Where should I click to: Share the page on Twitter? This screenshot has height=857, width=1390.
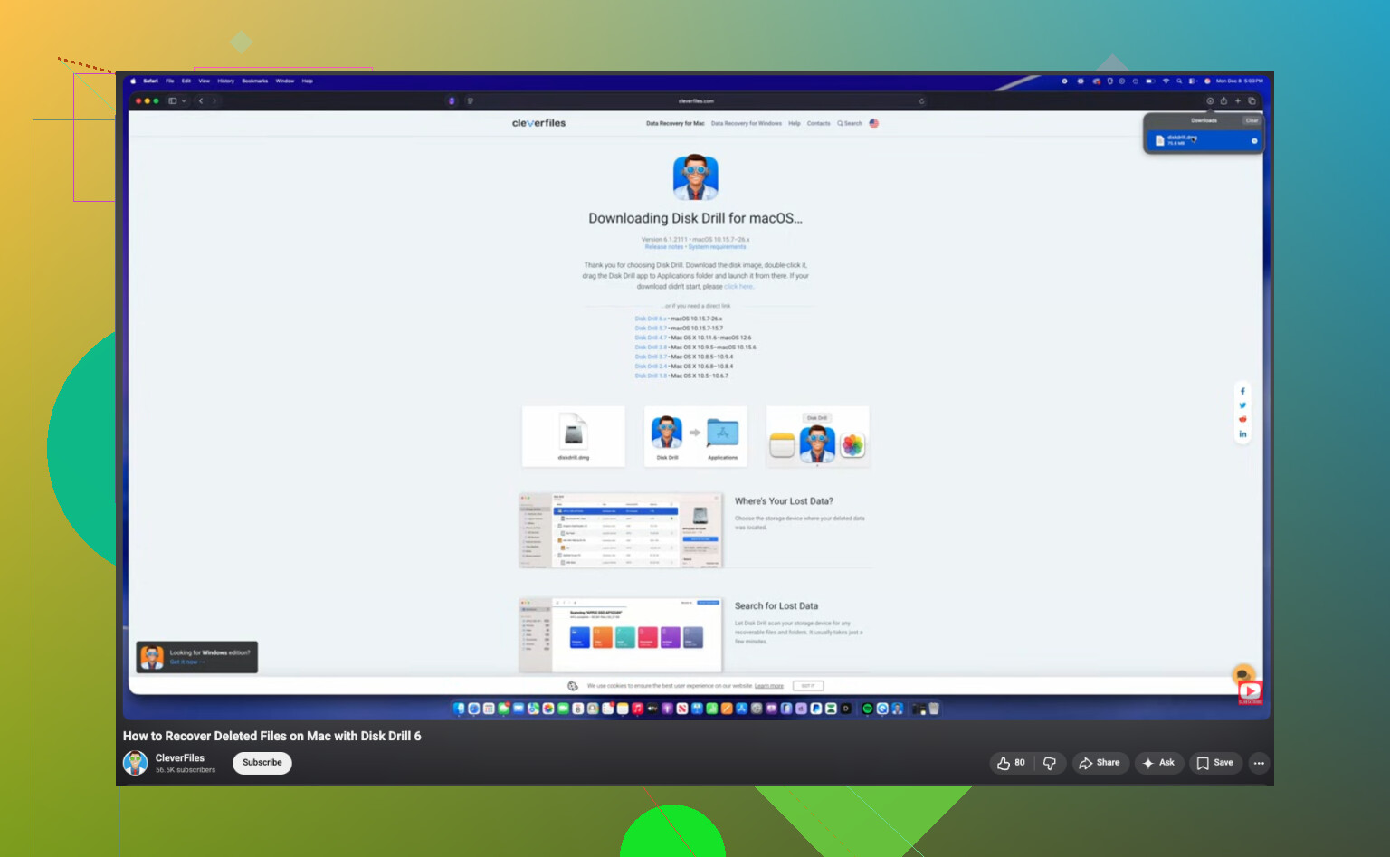(x=1242, y=405)
